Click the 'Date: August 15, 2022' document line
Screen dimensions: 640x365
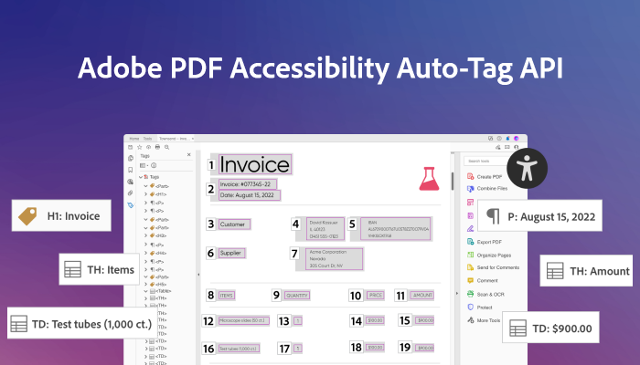(x=250, y=195)
